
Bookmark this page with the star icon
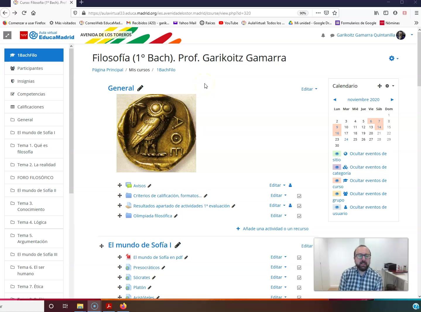click(335, 13)
